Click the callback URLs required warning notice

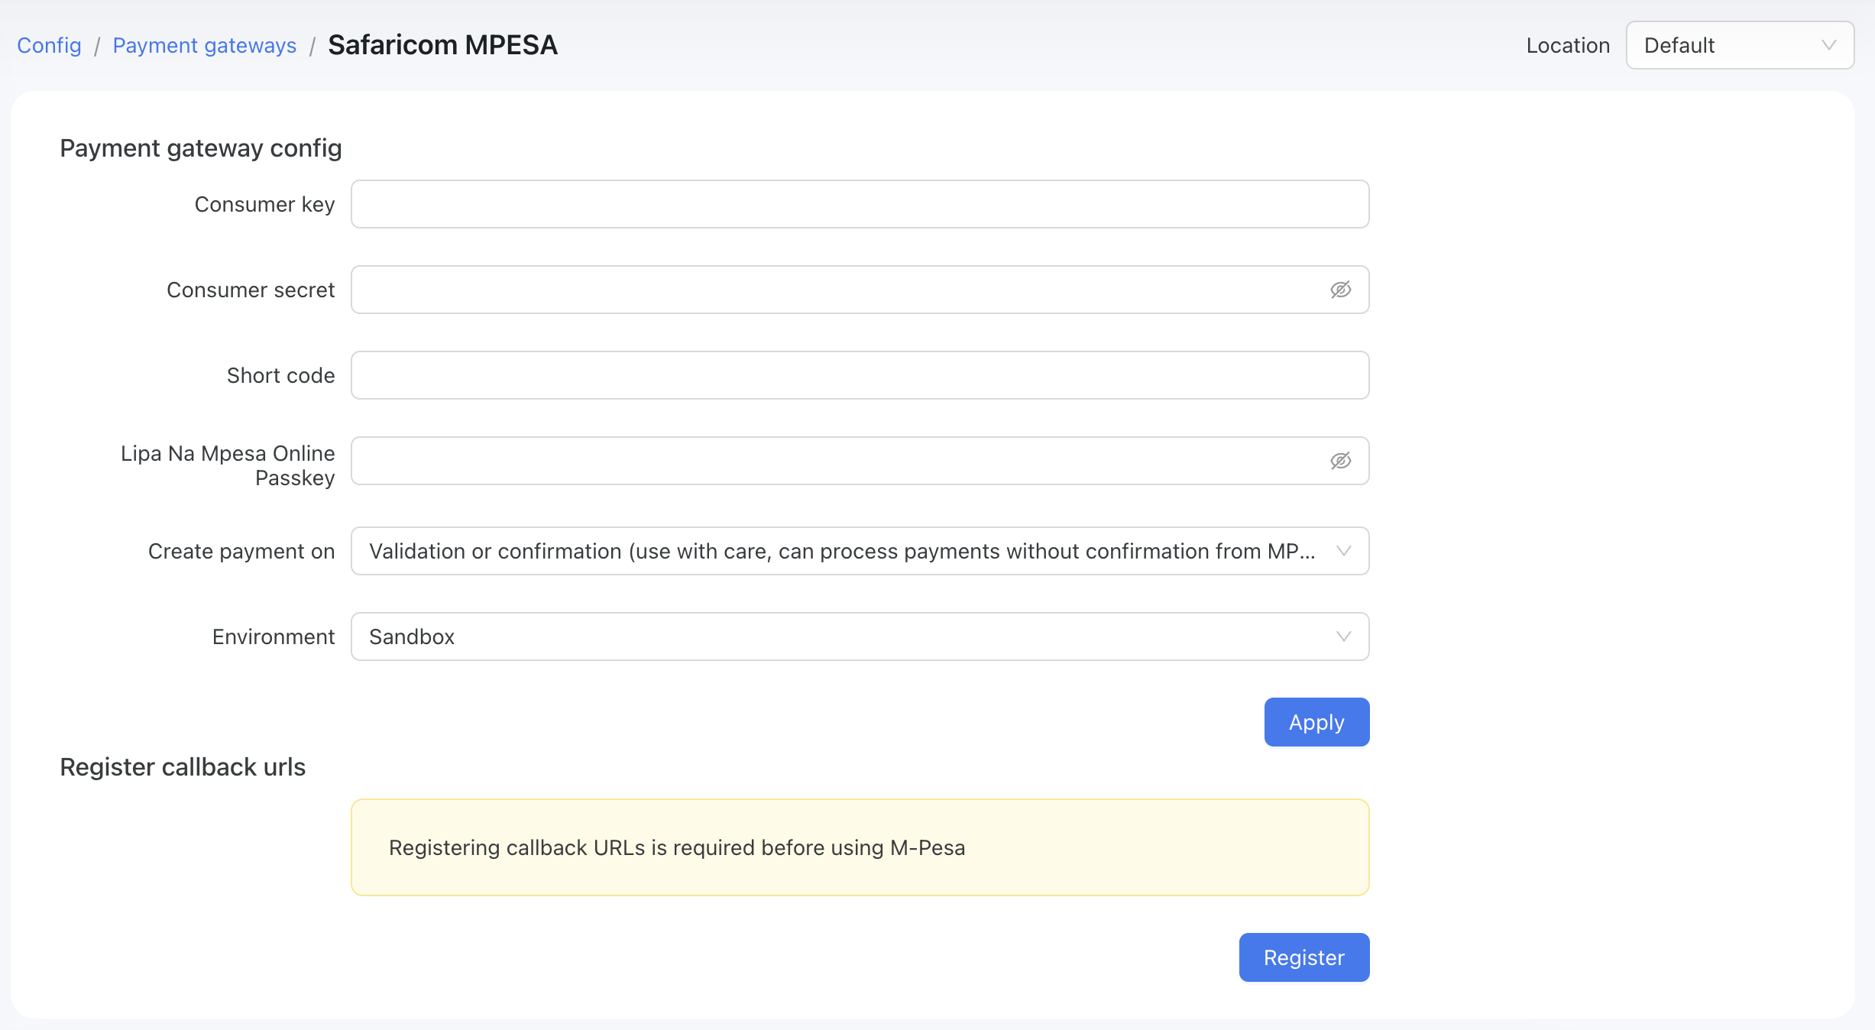(860, 847)
